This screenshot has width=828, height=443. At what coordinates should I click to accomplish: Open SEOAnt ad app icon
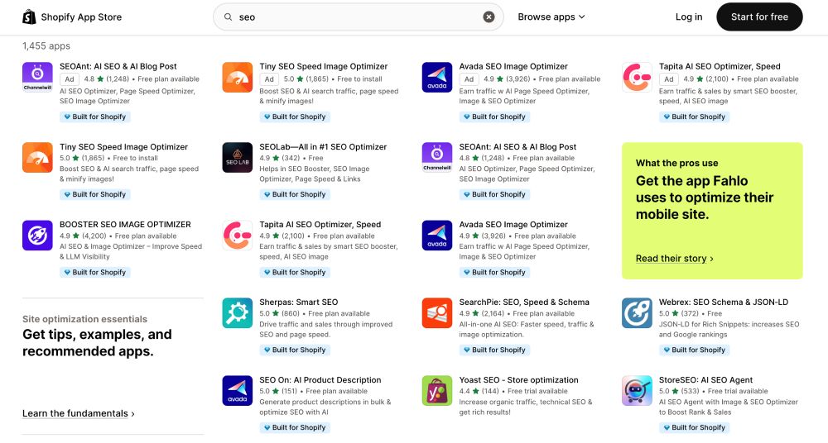coord(37,77)
